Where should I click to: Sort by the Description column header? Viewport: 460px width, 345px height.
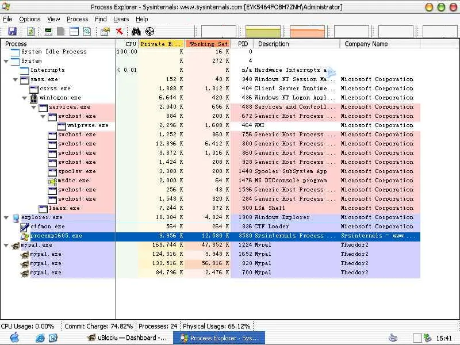pos(297,44)
